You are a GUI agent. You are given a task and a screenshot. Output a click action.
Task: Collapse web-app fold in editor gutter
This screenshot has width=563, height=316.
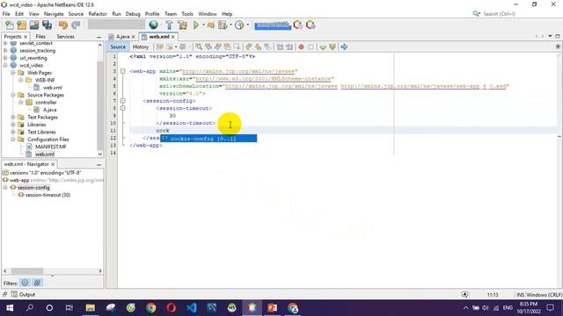(123, 71)
